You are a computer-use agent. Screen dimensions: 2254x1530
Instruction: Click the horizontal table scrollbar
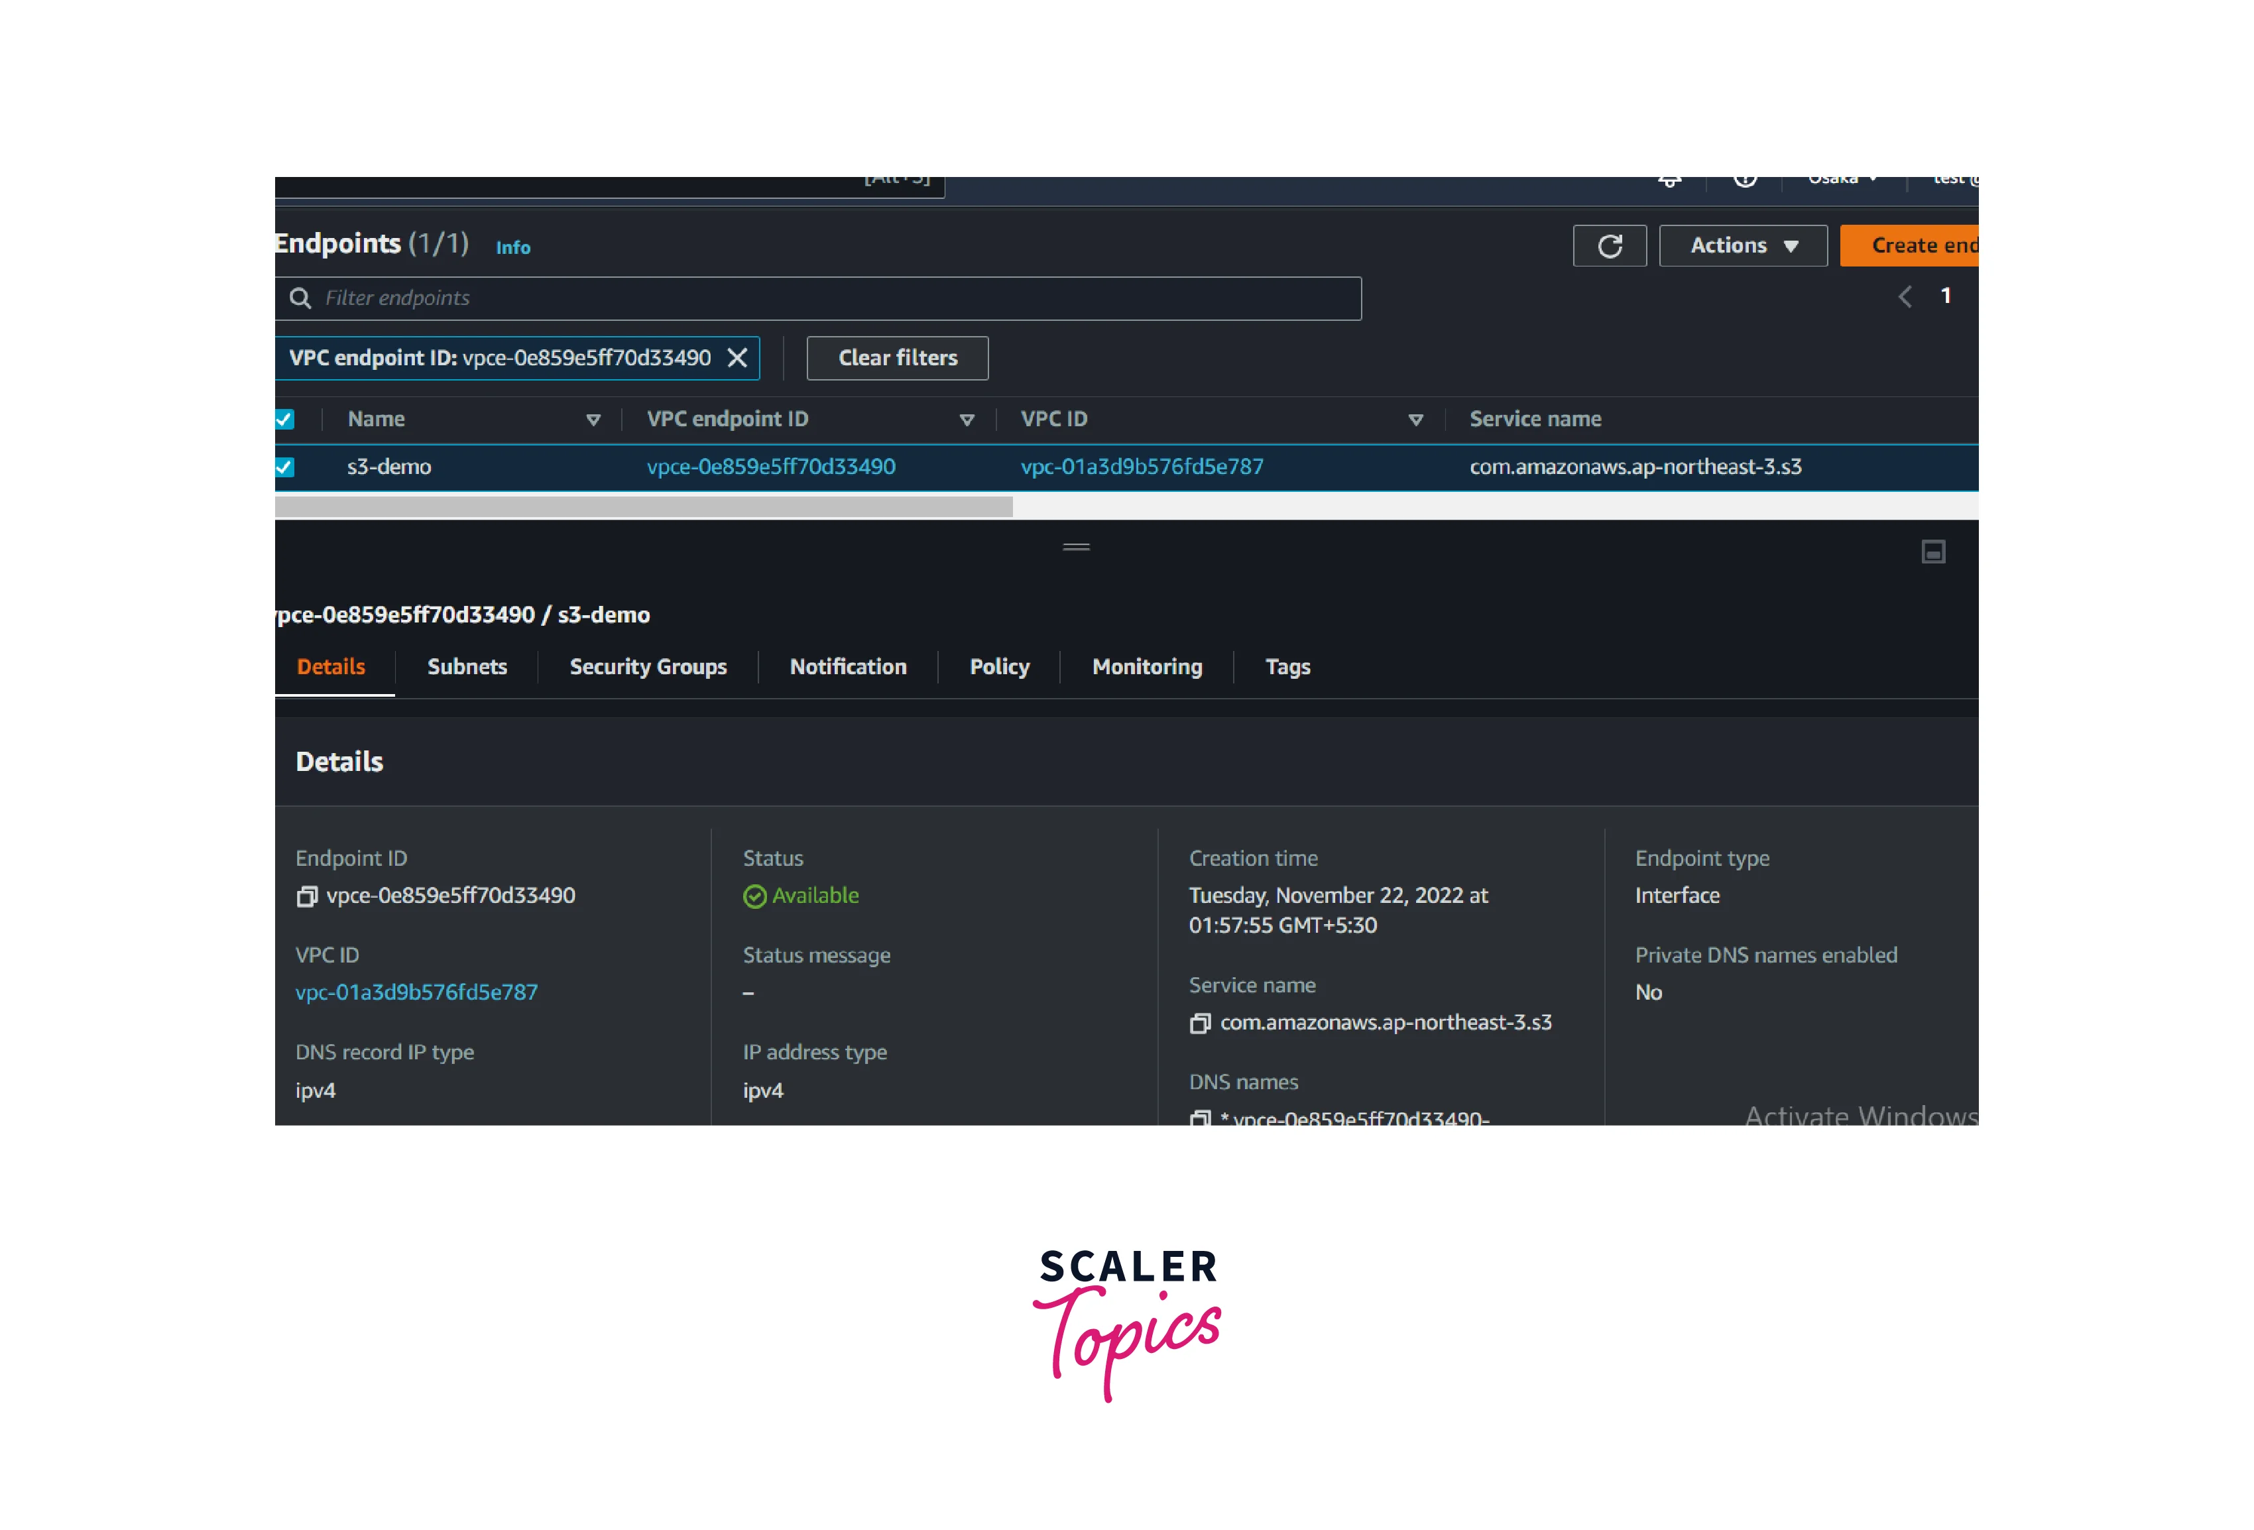(x=643, y=506)
